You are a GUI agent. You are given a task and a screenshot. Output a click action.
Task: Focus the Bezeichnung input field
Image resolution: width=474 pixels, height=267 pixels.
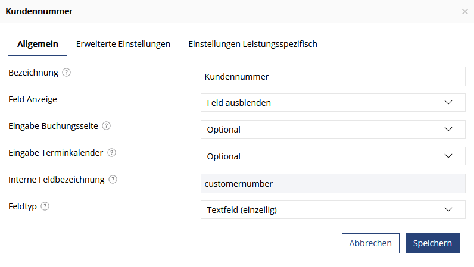point(333,77)
